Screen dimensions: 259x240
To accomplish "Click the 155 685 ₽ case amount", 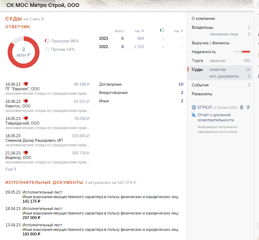I will (81, 136).
